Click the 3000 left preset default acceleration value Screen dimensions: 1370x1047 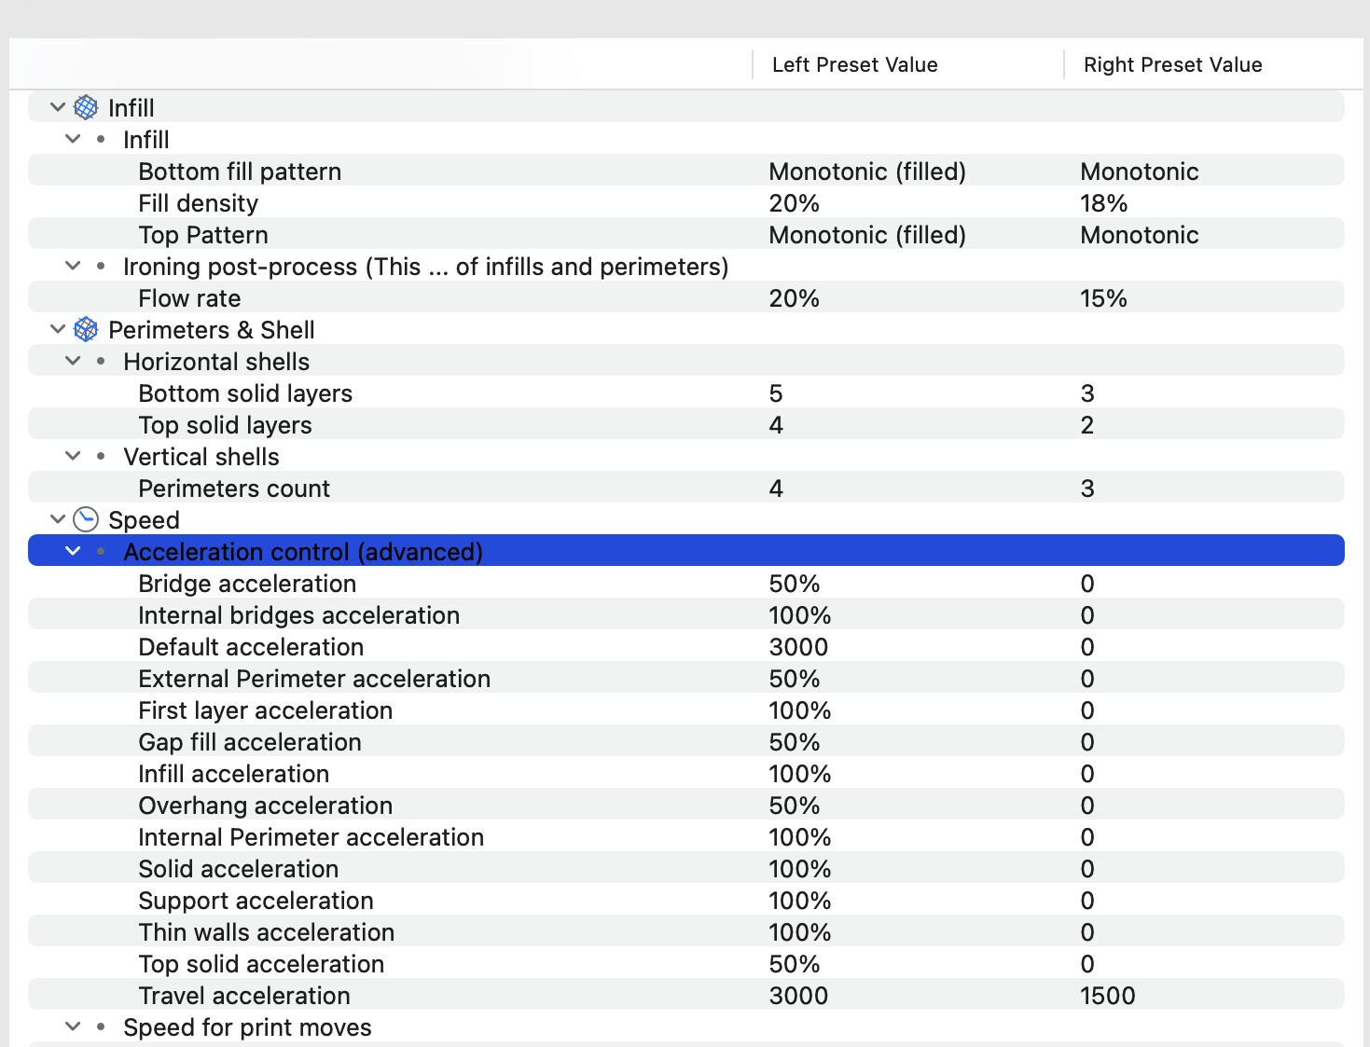(798, 647)
